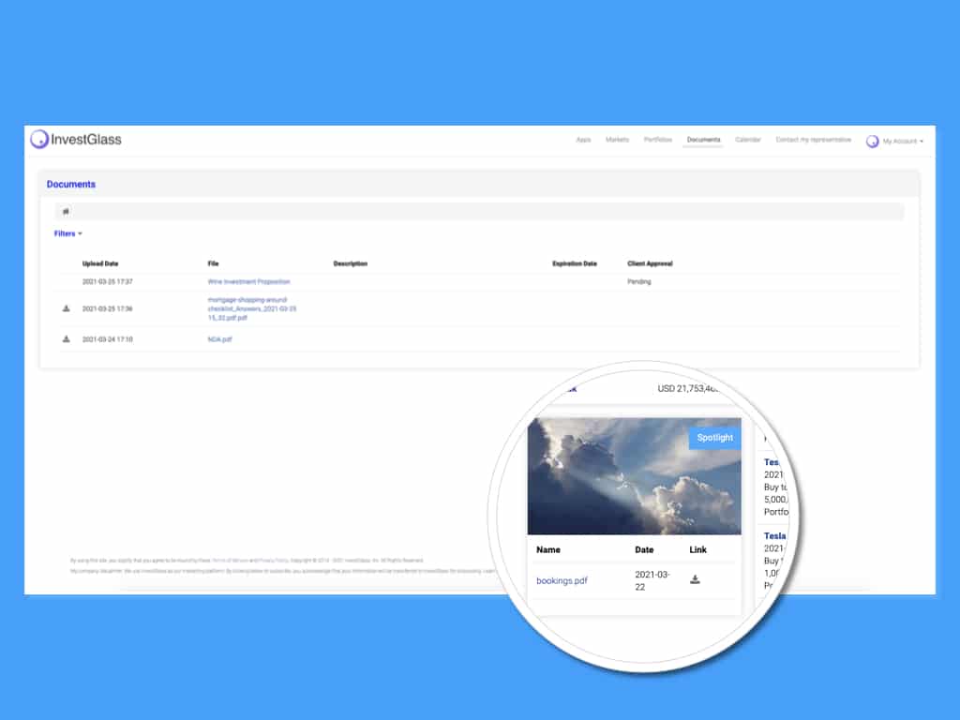Click the clouds spotlight image
This screenshot has height=720, width=960.
(634, 476)
